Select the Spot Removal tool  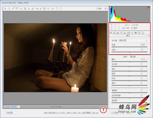tap(33, 9)
